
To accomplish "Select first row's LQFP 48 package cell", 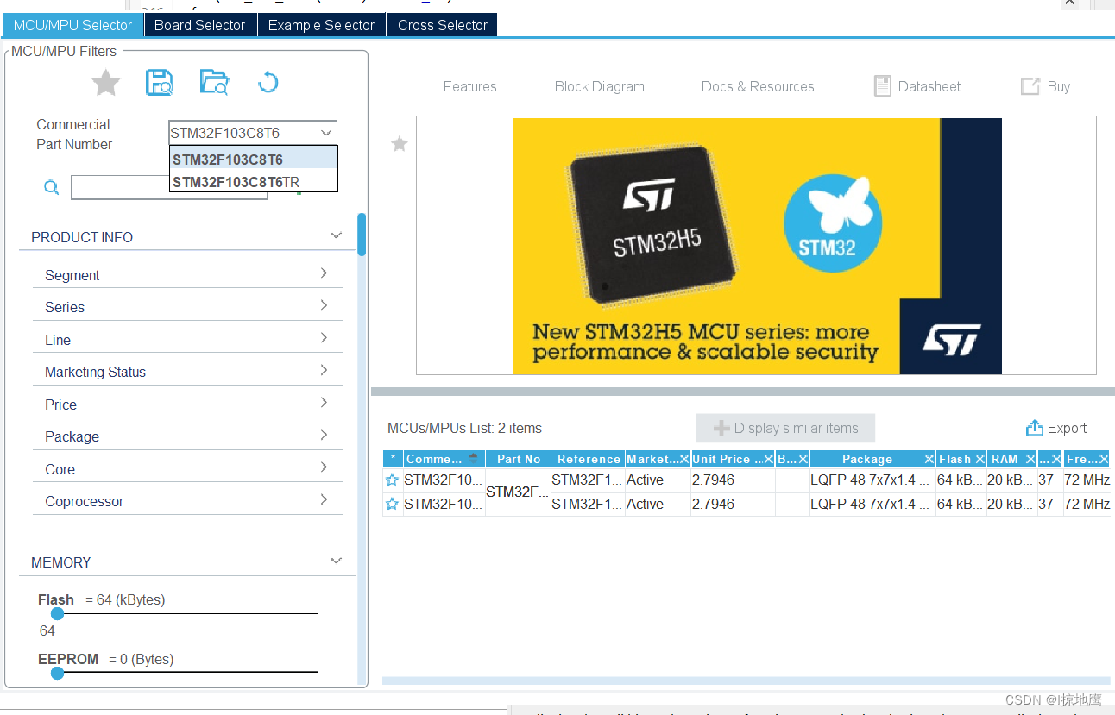I will click(x=871, y=480).
